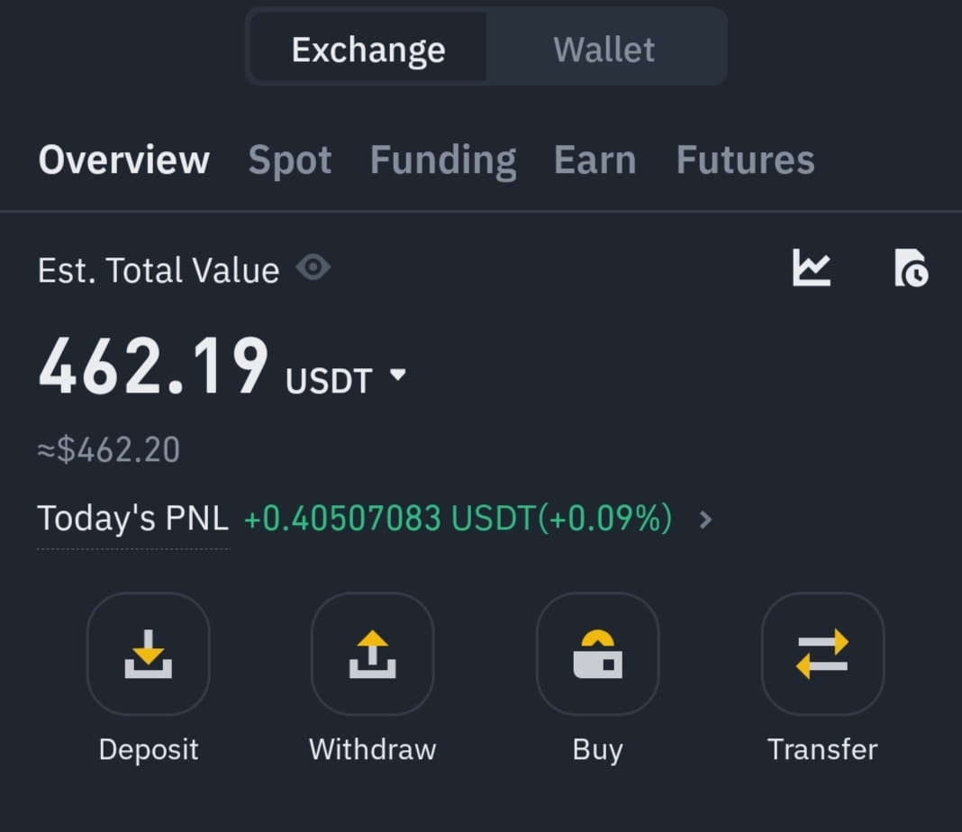Tap the 462.19 total balance amount
Image resolution: width=962 pixels, height=832 pixels.
(x=153, y=366)
